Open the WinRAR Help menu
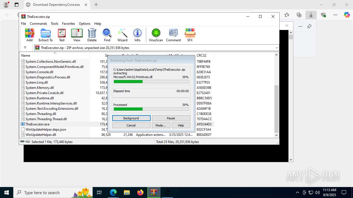The image size is (353, 198). click(98, 24)
